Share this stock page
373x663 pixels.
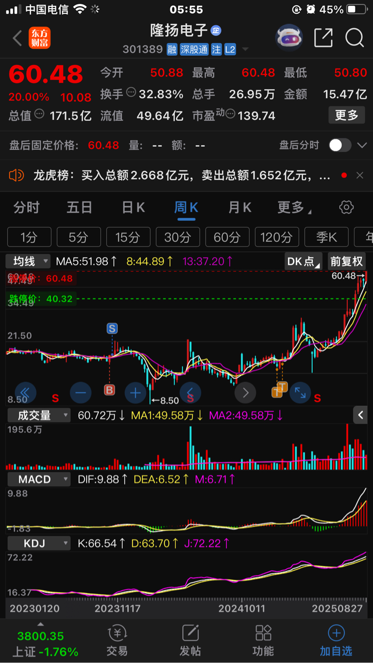coord(323,37)
